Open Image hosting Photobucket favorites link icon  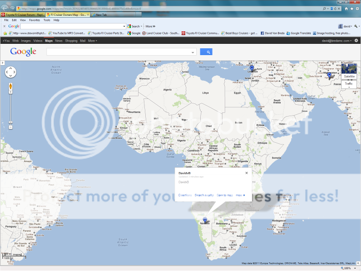click(x=315, y=33)
